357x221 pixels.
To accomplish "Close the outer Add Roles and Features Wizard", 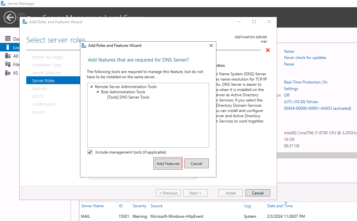I will [x=269, y=22].
